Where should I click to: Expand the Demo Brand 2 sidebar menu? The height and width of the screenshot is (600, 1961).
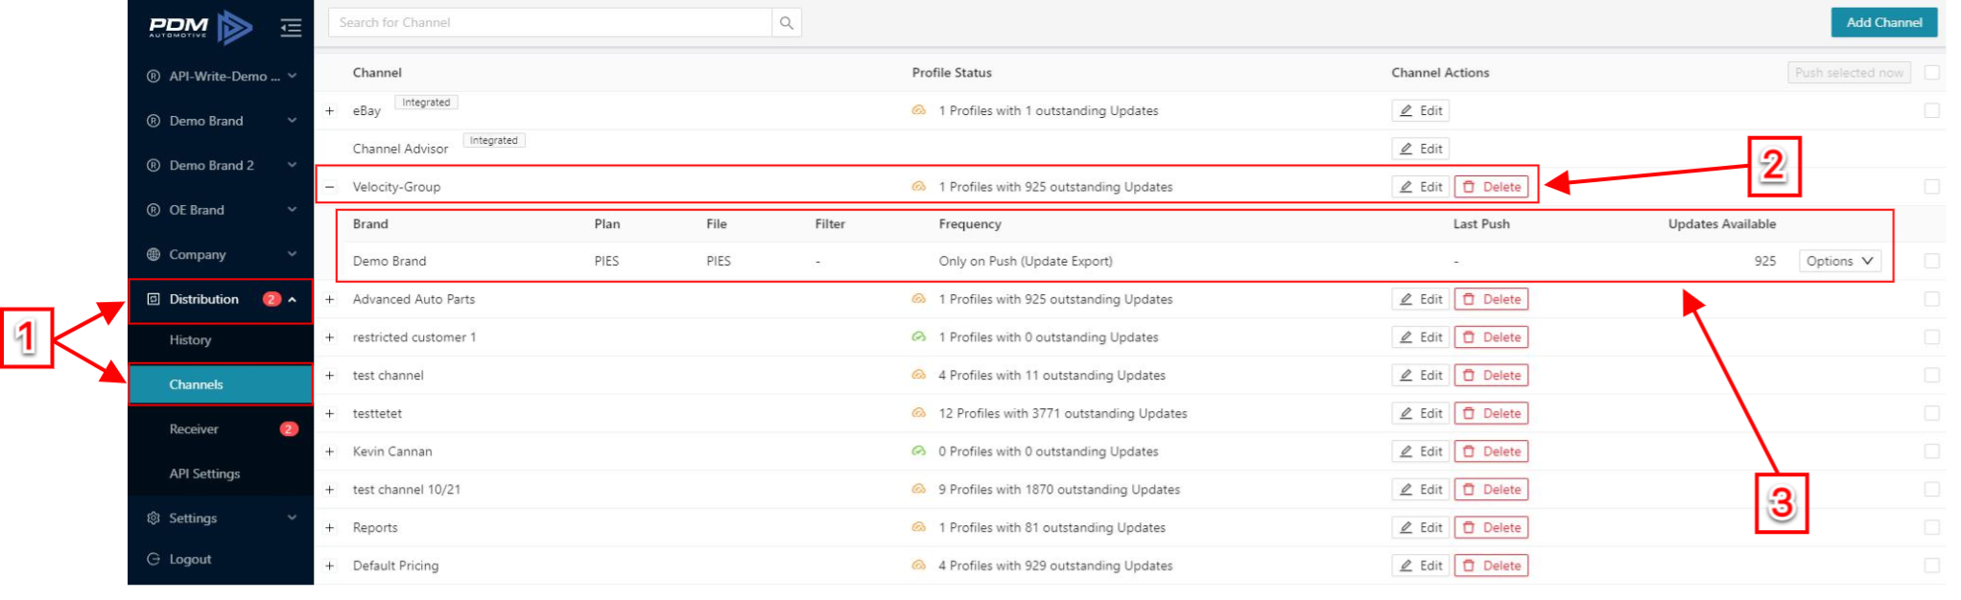[x=222, y=165]
